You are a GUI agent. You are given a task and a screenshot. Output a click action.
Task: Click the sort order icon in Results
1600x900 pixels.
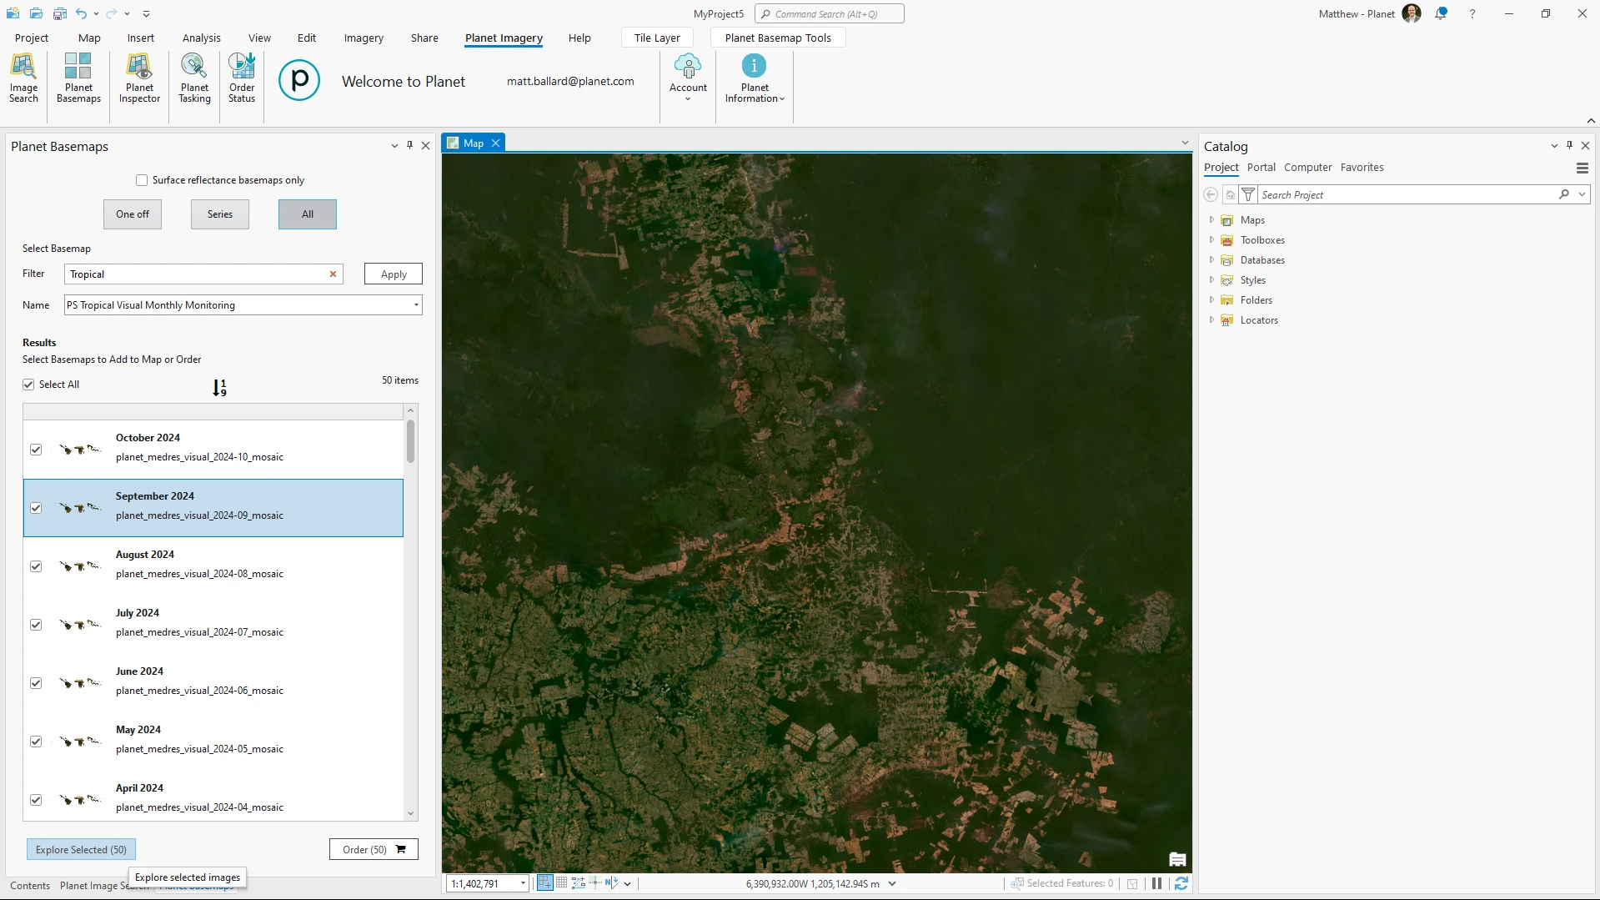point(219,388)
